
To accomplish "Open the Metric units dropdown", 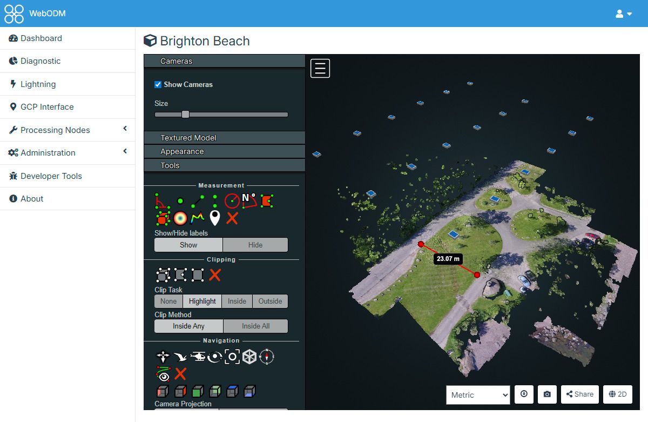I will (477, 394).
